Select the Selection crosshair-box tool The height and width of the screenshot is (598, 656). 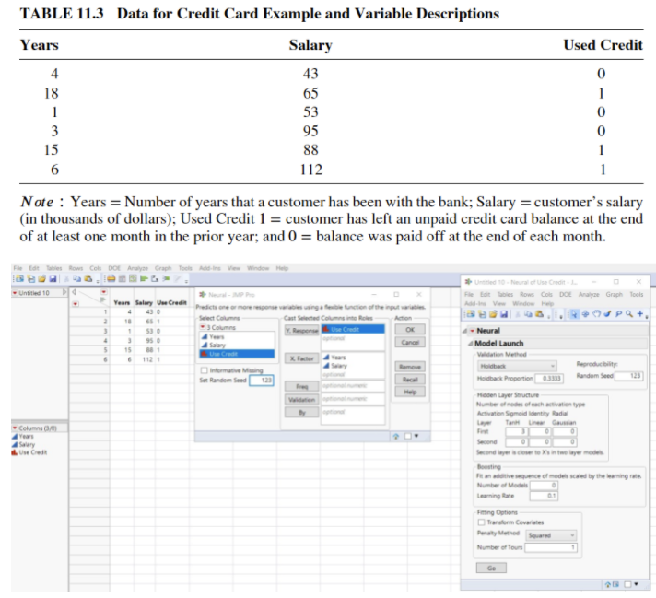tap(585, 314)
